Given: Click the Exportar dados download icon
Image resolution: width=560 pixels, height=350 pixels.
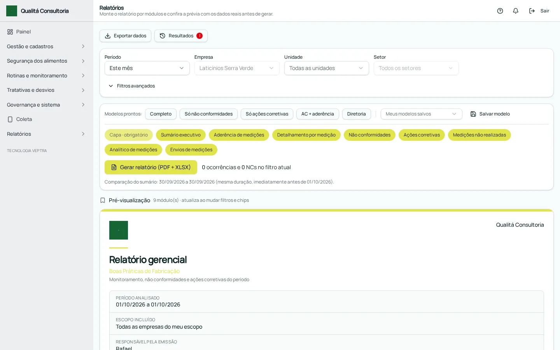Looking at the screenshot, I should pos(108,36).
